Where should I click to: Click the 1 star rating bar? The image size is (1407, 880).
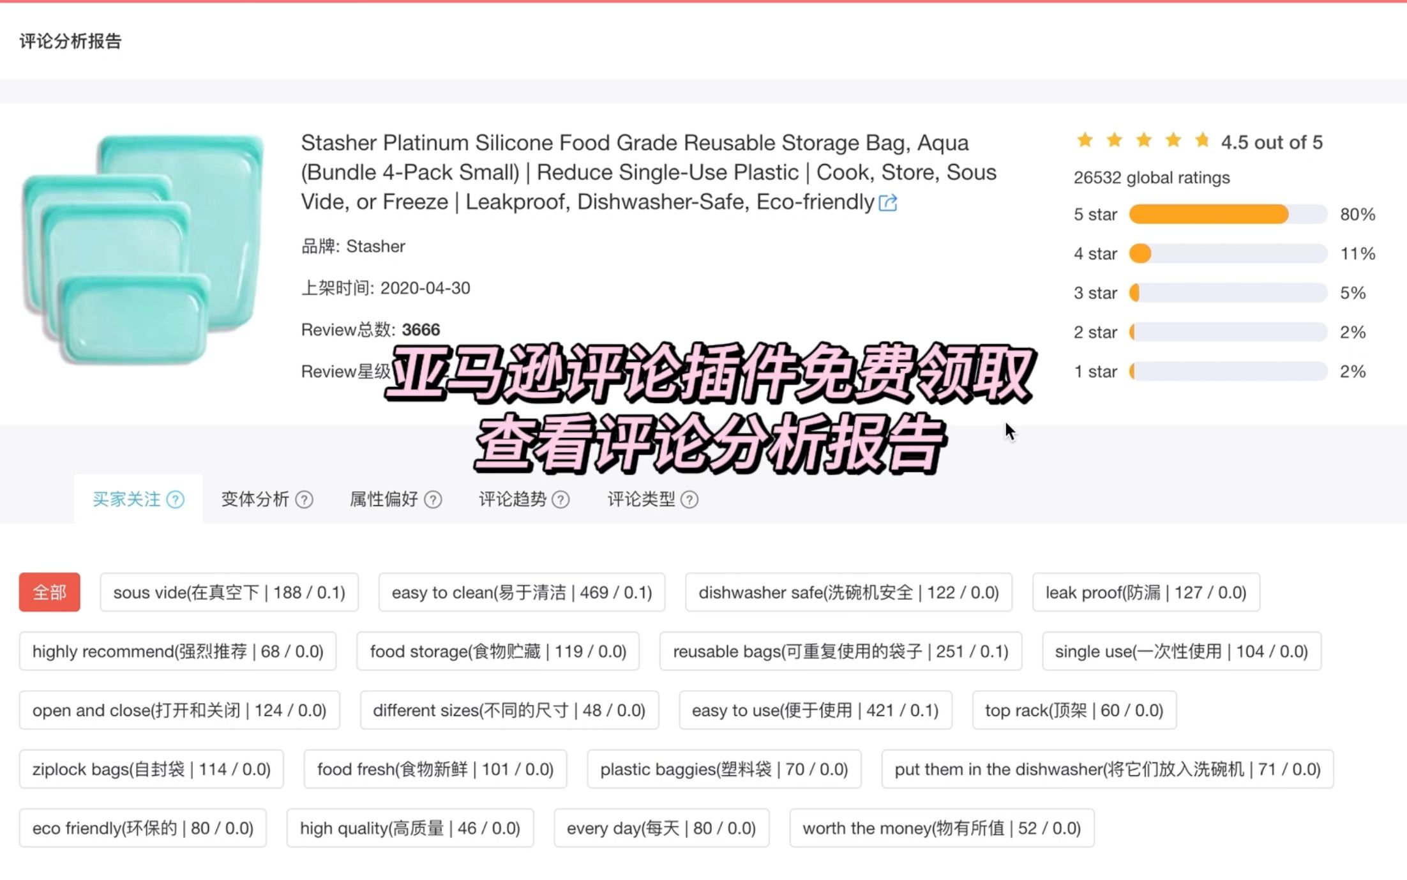pyautogui.click(x=1228, y=371)
